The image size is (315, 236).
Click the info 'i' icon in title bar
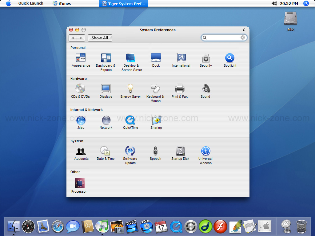click(x=244, y=30)
